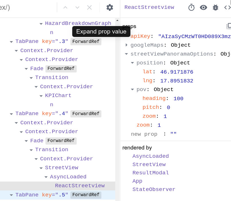Go to previous search result arrow
Image resolution: width=231 pixels, height=201 pixels.
(x=65, y=7)
